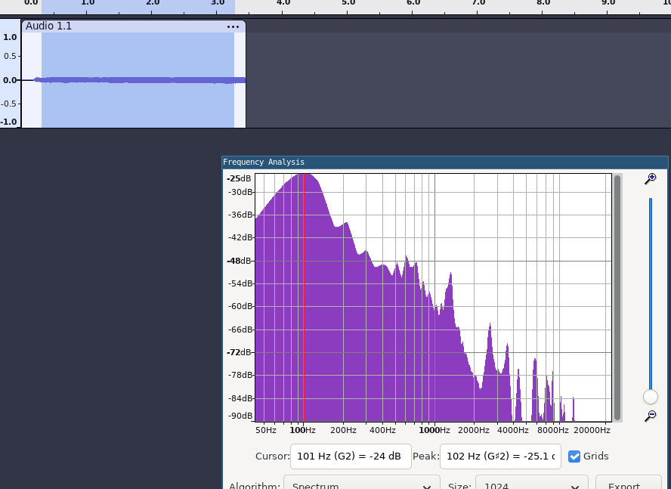Click the 8.0 mark on the timeline ruler
Image resolution: width=671 pixels, height=489 pixels.
(x=543, y=2)
